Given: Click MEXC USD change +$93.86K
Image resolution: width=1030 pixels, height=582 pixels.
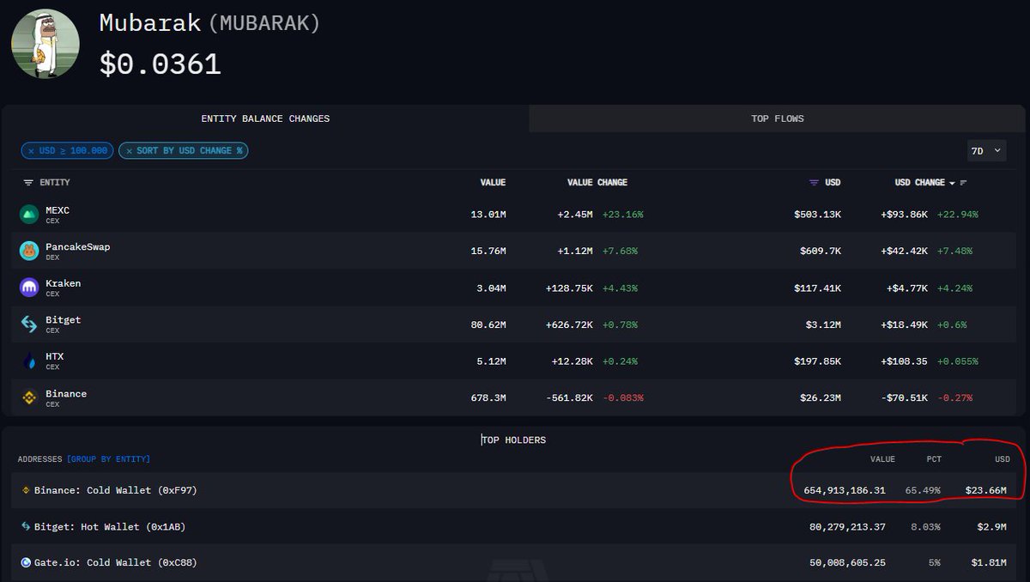Looking at the screenshot, I should [x=906, y=215].
